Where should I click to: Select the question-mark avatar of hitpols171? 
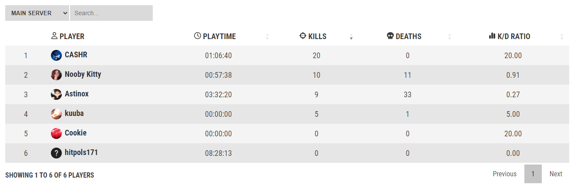pyautogui.click(x=56, y=153)
